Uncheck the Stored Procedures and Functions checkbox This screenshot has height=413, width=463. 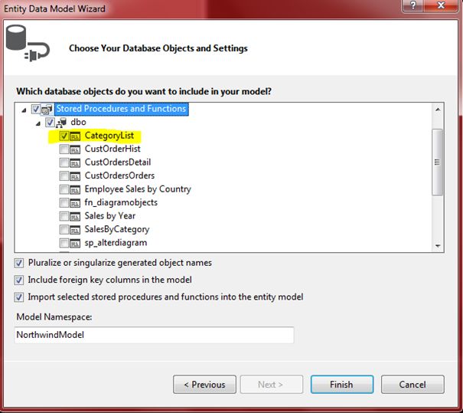pos(36,109)
